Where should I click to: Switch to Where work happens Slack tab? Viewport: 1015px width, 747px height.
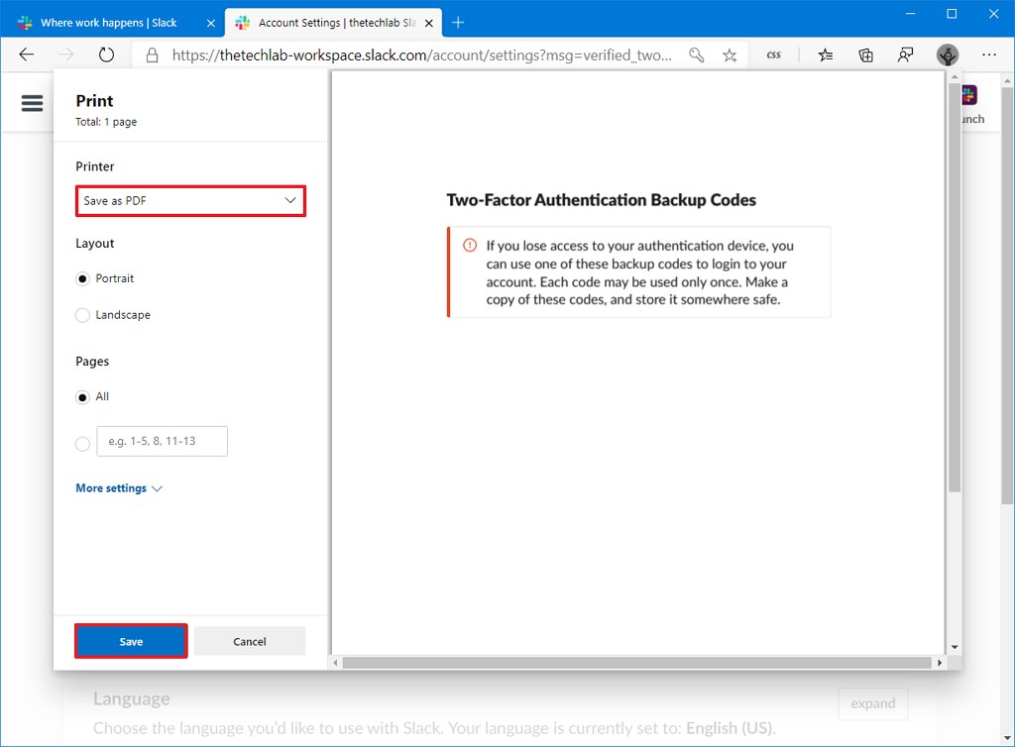point(109,22)
